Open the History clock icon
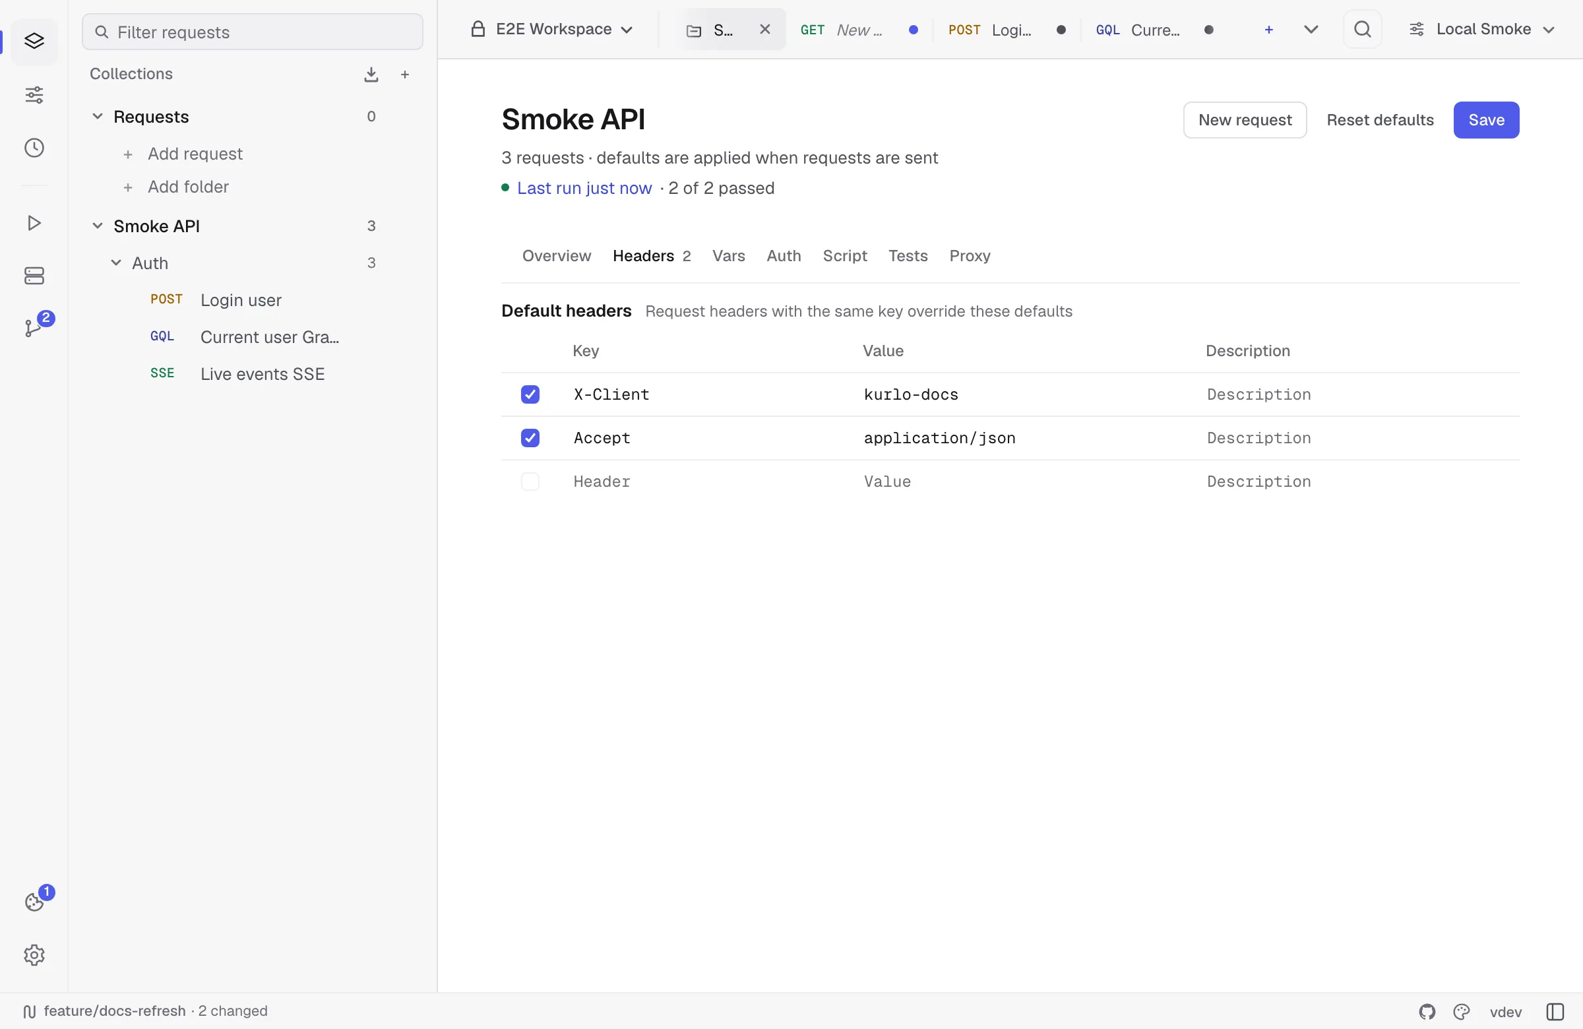 [x=34, y=148]
